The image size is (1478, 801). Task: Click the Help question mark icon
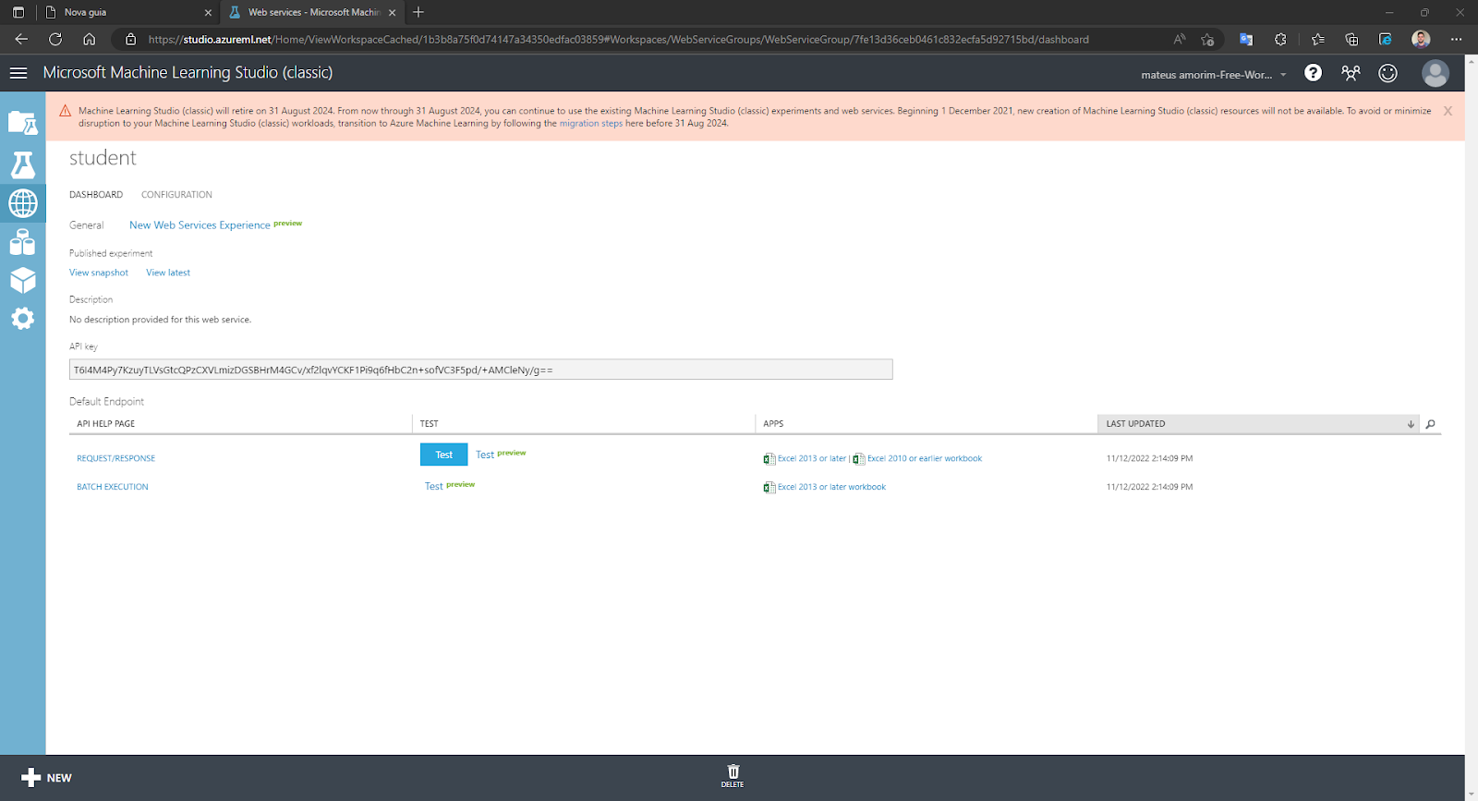click(x=1313, y=73)
